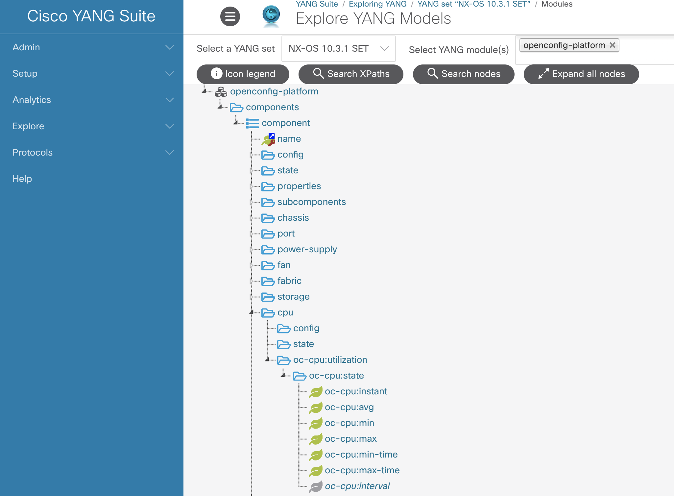The width and height of the screenshot is (674, 496).
Task: Click the oc-cpu:max-time leaf icon
Action: tap(316, 471)
